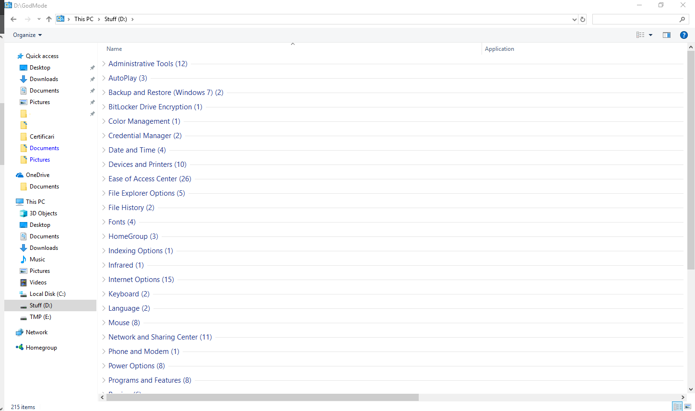Select Stuff (D:) breadcrumb in address bar
This screenshot has height=411, width=695.
tap(116, 19)
